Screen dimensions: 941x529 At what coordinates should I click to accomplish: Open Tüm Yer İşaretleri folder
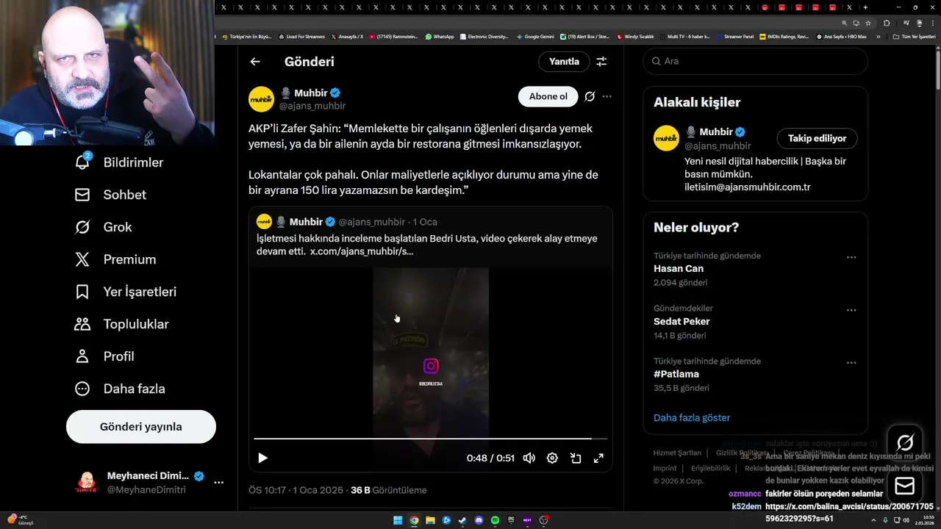(x=914, y=36)
